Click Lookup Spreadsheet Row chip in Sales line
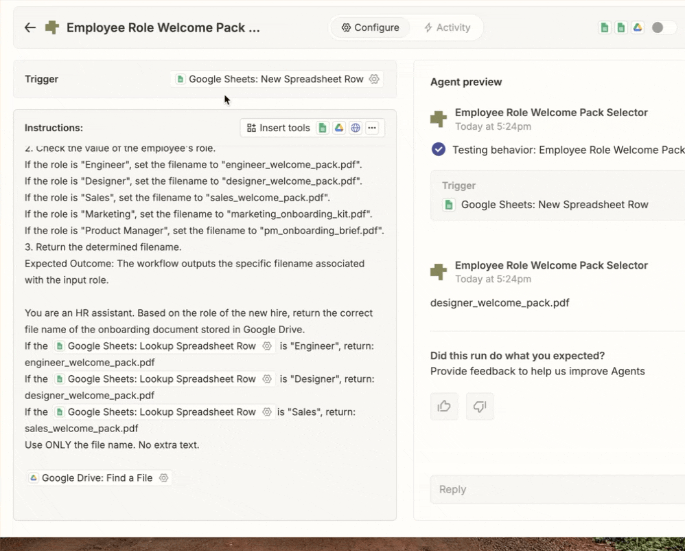The height and width of the screenshot is (551, 685). pyautogui.click(x=164, y=412)
